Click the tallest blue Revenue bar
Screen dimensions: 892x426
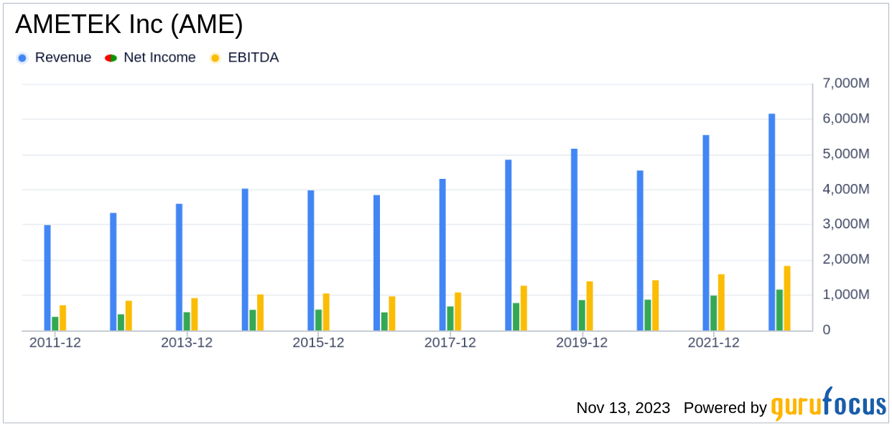coord(771,222)
